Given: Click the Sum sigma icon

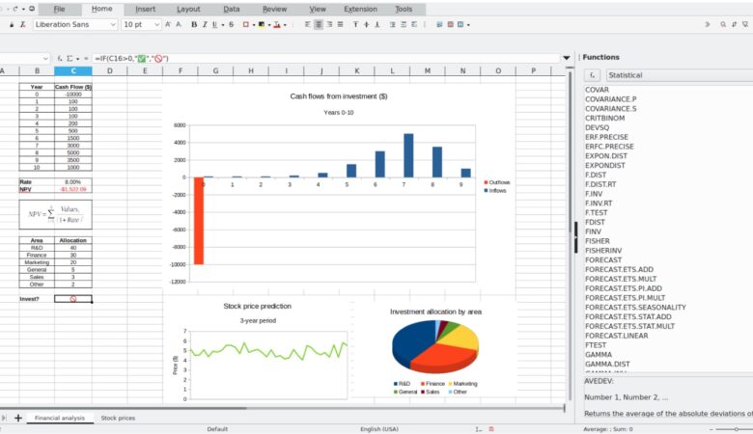Looking at the screenshot, I should [x=70, y=58].
